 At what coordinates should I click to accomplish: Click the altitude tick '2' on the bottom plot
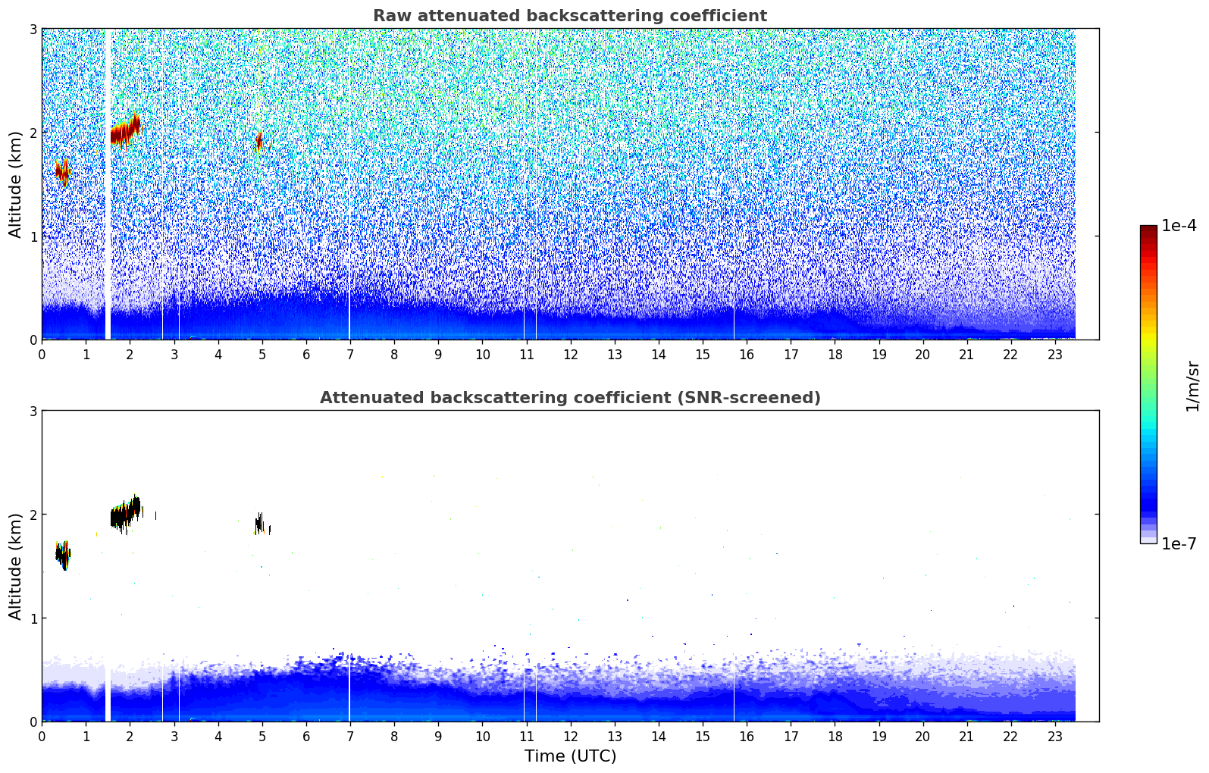pos(33,515)
